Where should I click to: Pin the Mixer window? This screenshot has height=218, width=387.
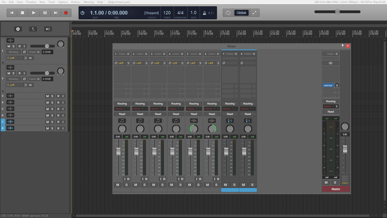342,46
